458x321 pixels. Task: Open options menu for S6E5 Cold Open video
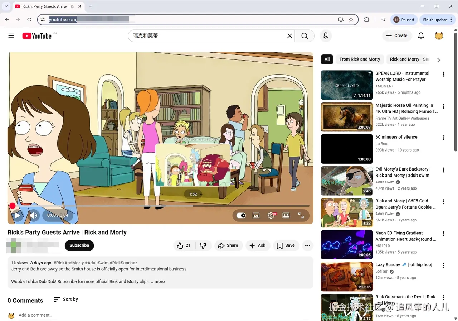[x=443, y=202]
